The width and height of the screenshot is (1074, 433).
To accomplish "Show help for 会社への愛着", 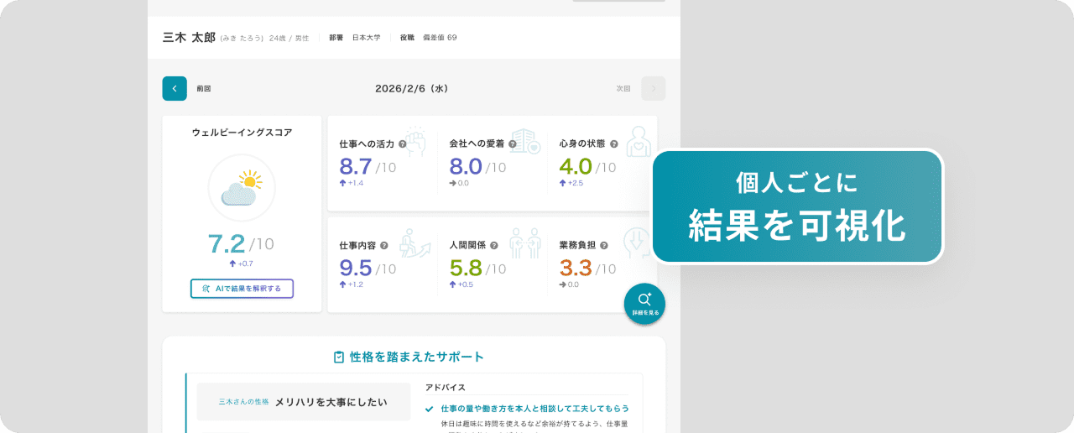I will tap(513, 144).
